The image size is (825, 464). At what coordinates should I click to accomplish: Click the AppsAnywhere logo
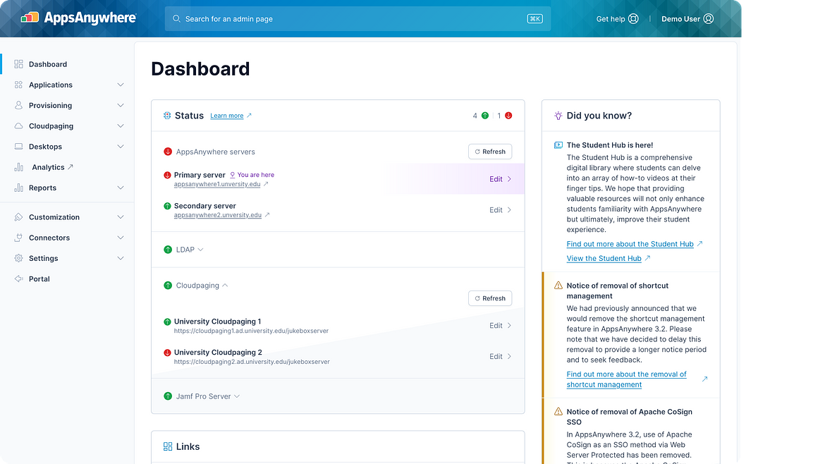point(78,18)
